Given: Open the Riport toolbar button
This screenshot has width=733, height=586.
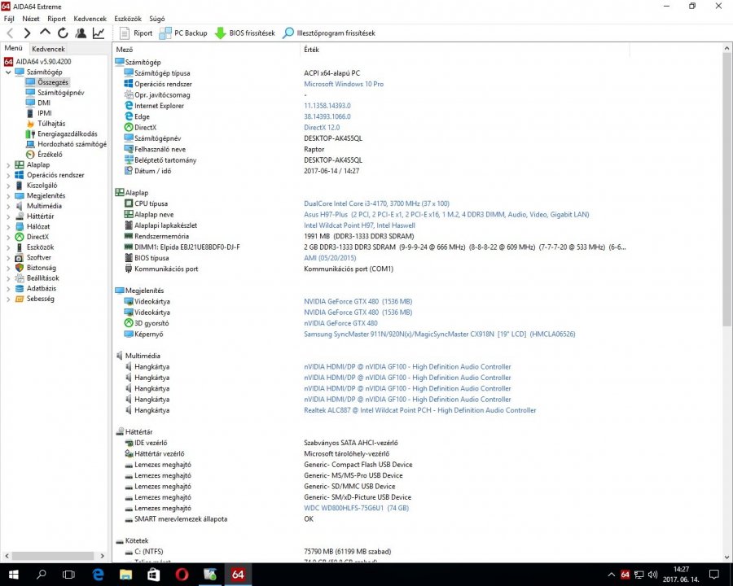Looking at the screenshot, I should point(136,33).
